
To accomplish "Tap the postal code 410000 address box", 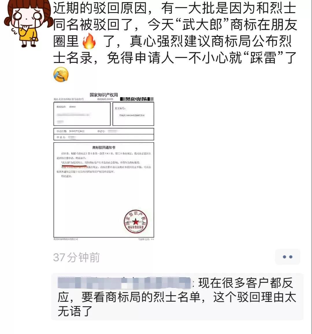I will [82, 114].
